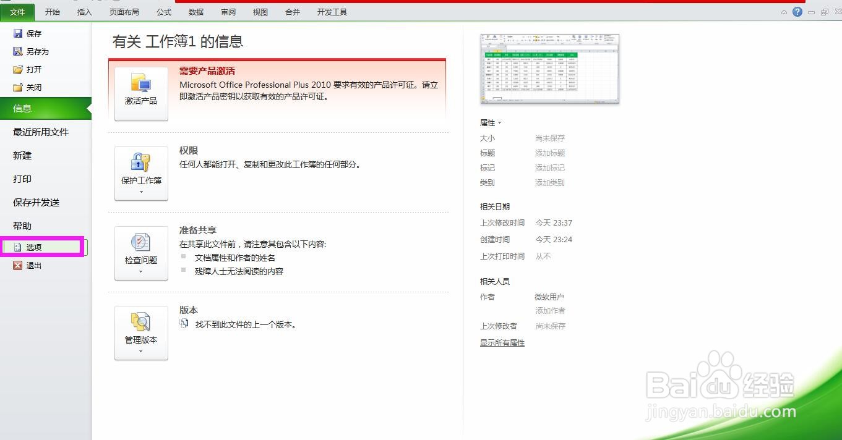The width and height of the screenshot is (842, 440).
Task: Click the Save (保存) disk icon
Action: pos(18,33)
